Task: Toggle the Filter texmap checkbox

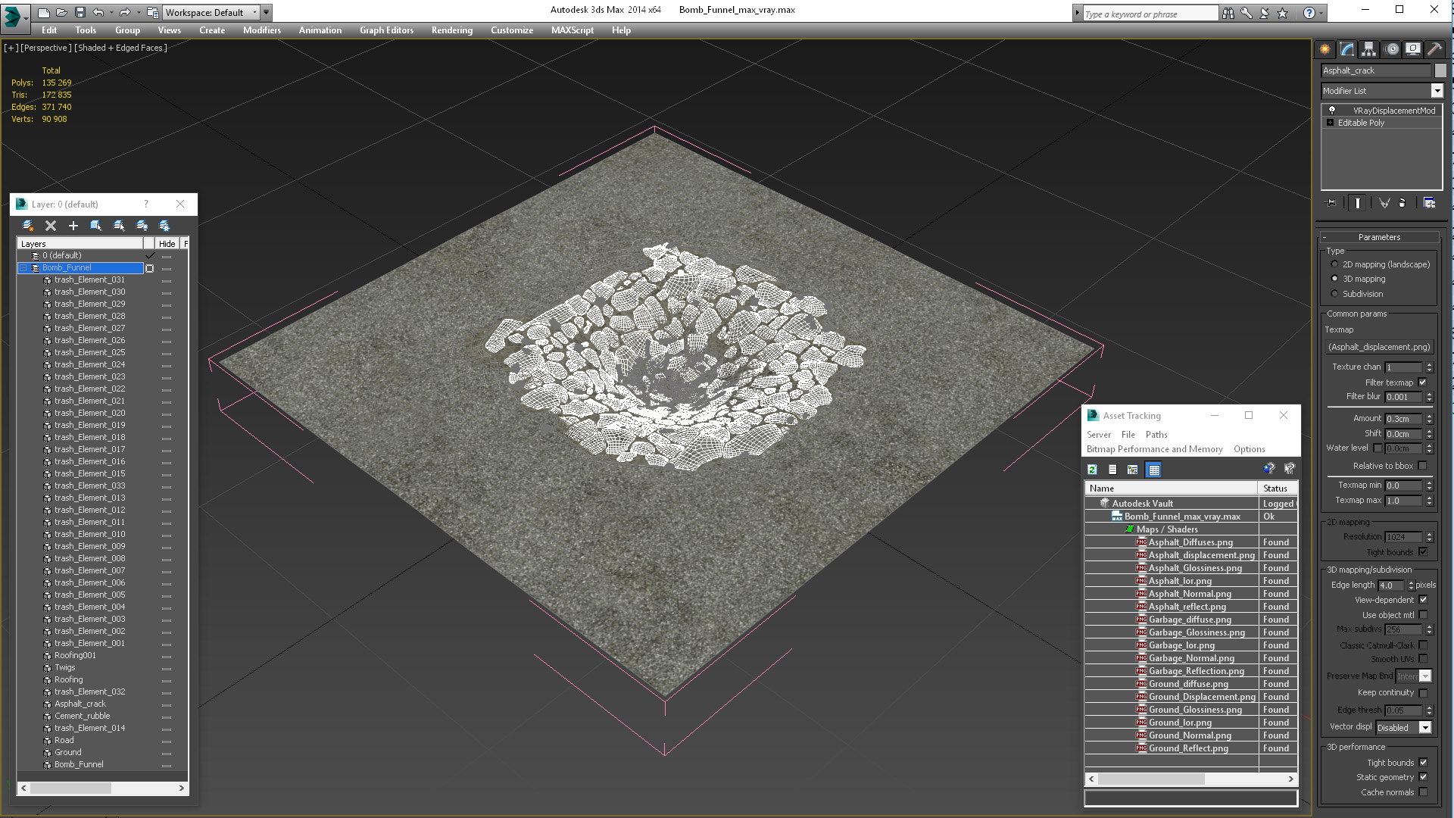Action: click(x=1422, y=382)
